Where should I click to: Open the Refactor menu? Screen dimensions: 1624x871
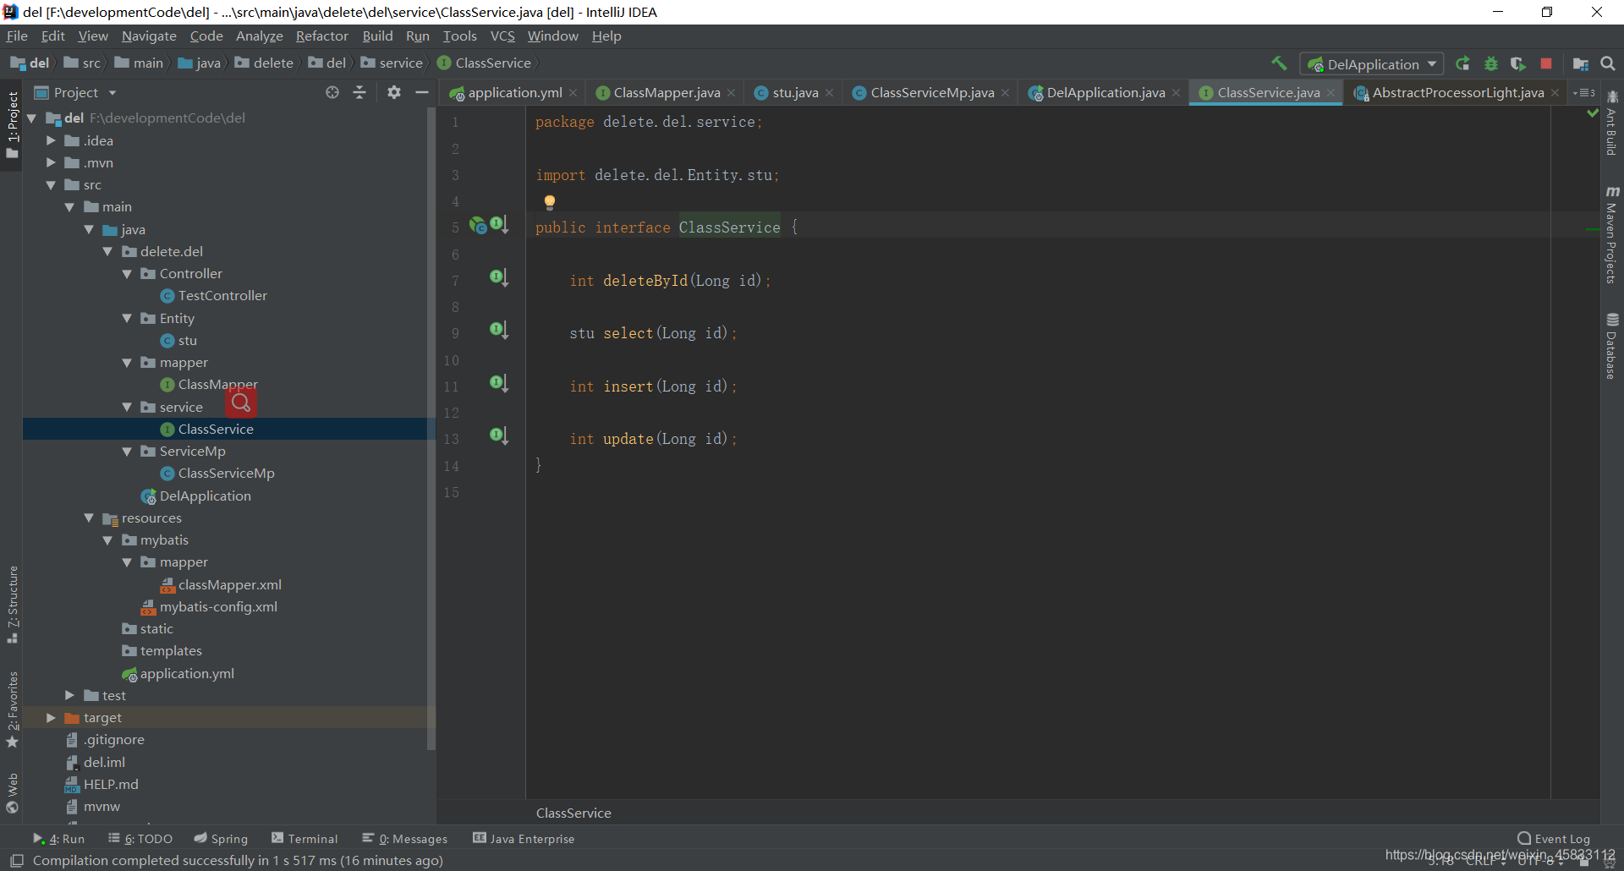coord(321,36)
